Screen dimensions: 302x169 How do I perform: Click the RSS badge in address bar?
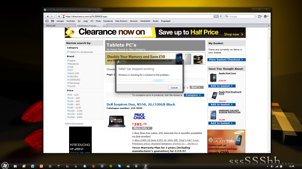(216, 17)
